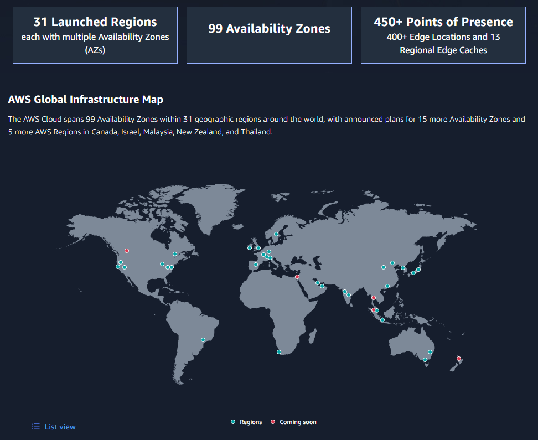Select the region marker in Ireland
The height and width of the screenshot is (440, 538).
tap(250, 248)
